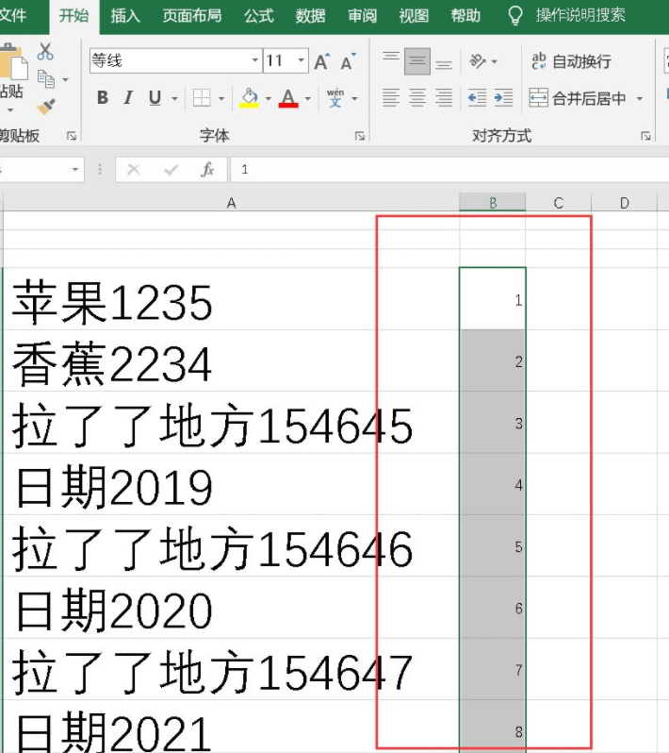The height and width of the screenshot is (753, 669).
Task: Select cell containing 香蕉2234
Action: (231, 360)
